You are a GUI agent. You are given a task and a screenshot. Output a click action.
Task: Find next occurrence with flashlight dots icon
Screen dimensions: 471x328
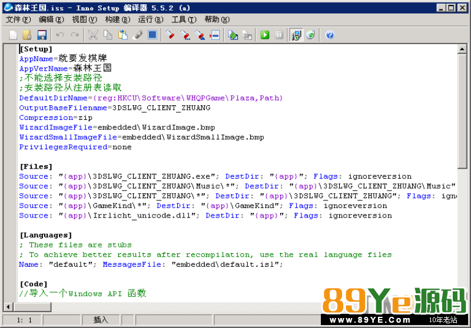coord(185,35)
